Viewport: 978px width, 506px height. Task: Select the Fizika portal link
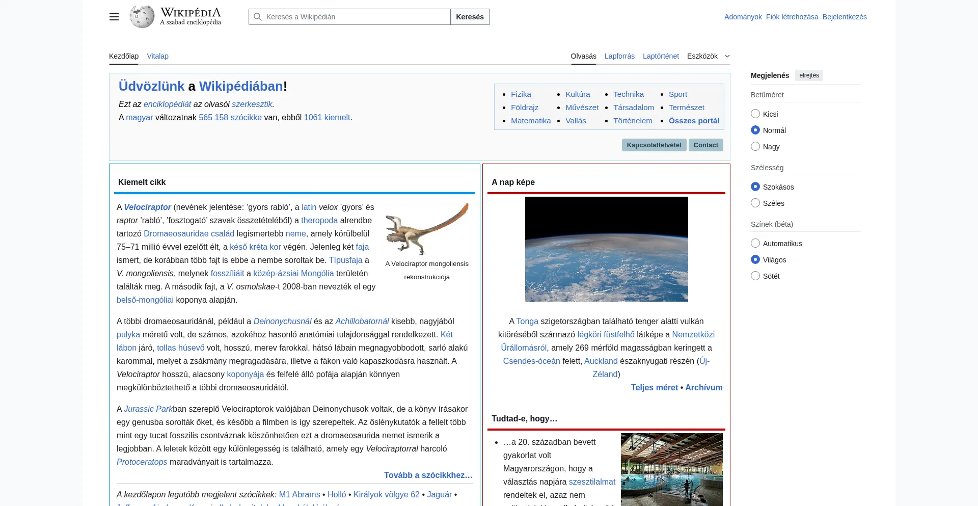click(521, 94)
